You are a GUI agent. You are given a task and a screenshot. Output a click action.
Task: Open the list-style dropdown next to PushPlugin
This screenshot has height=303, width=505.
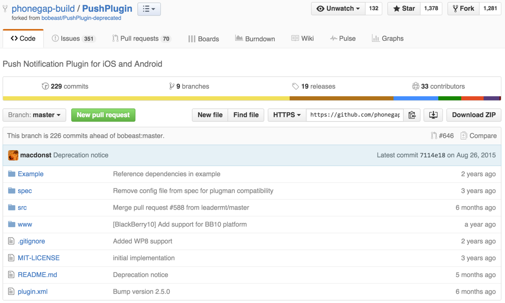(149, 9)
